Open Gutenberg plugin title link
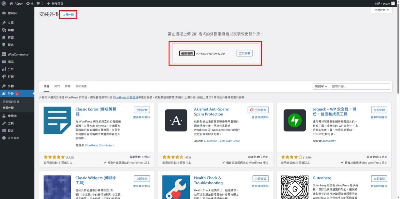This screenshot has width=400, height=199. coord(322,178)
